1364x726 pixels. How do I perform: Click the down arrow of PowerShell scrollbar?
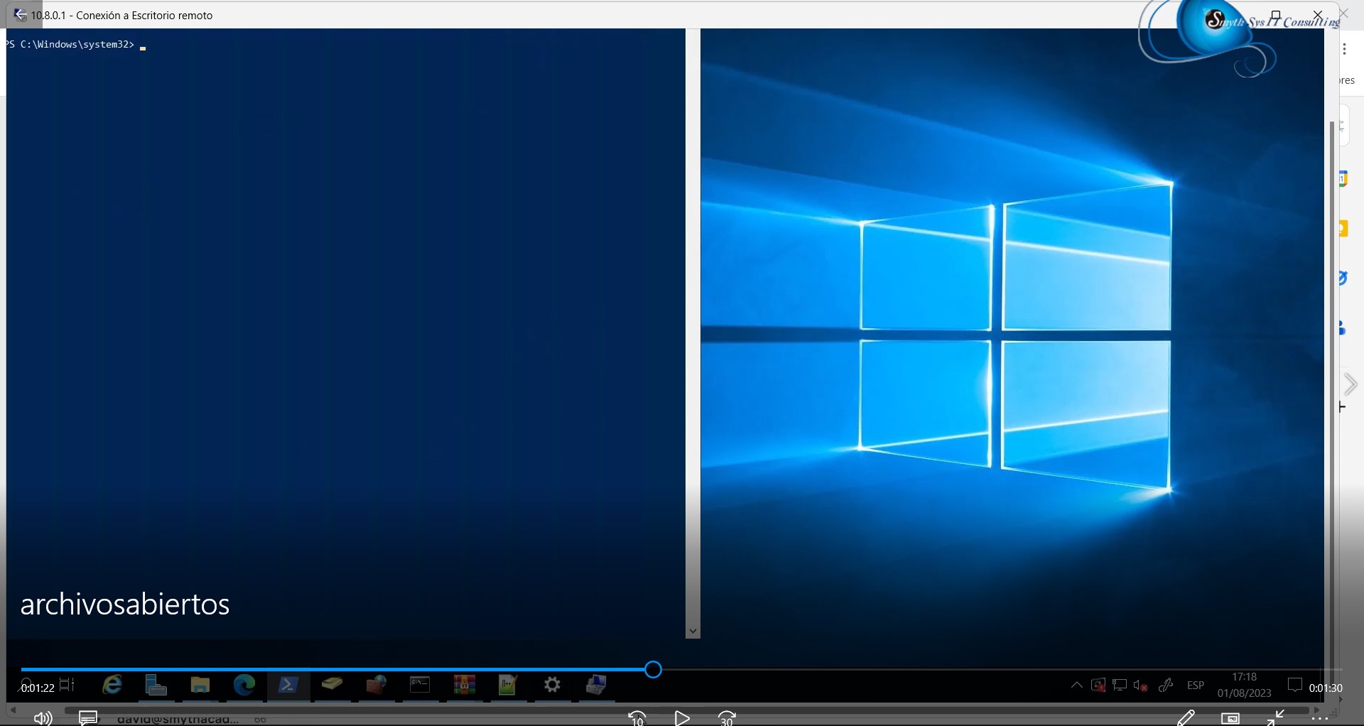(693, 631)
